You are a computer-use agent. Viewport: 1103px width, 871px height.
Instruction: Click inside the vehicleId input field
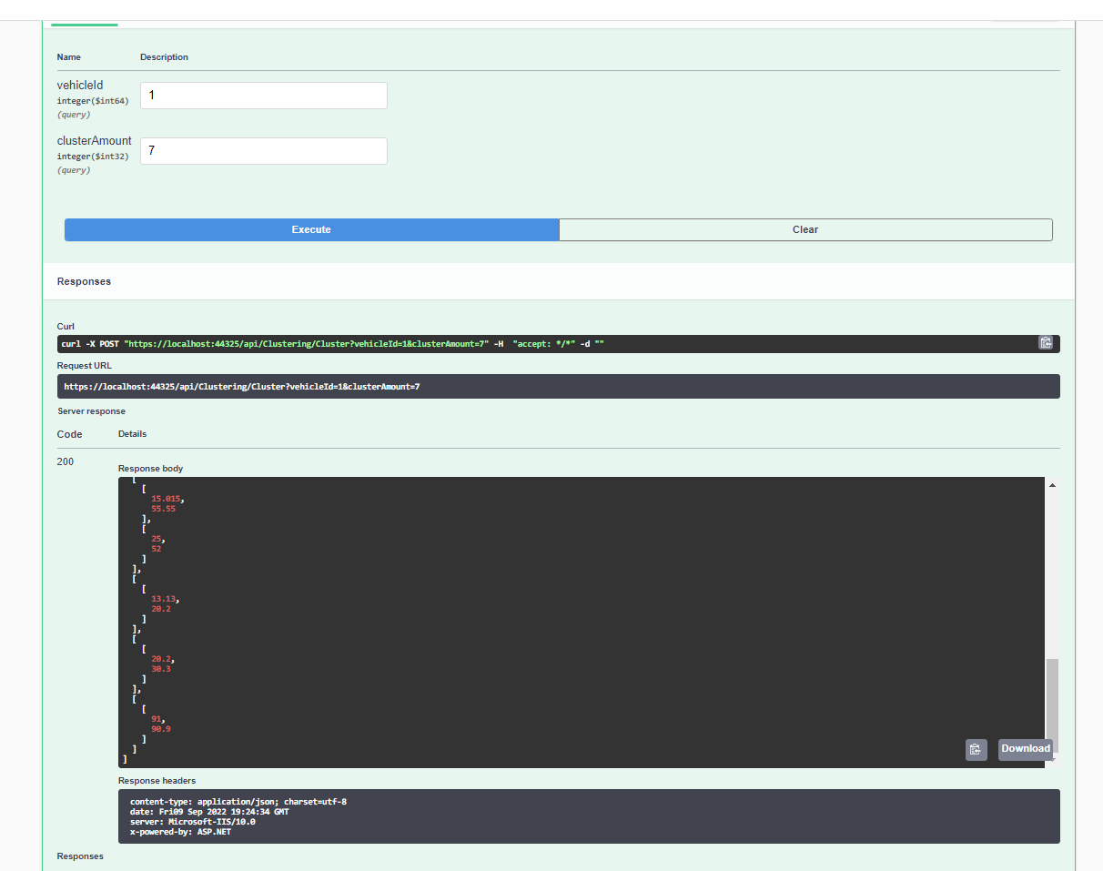coord(263,95)
